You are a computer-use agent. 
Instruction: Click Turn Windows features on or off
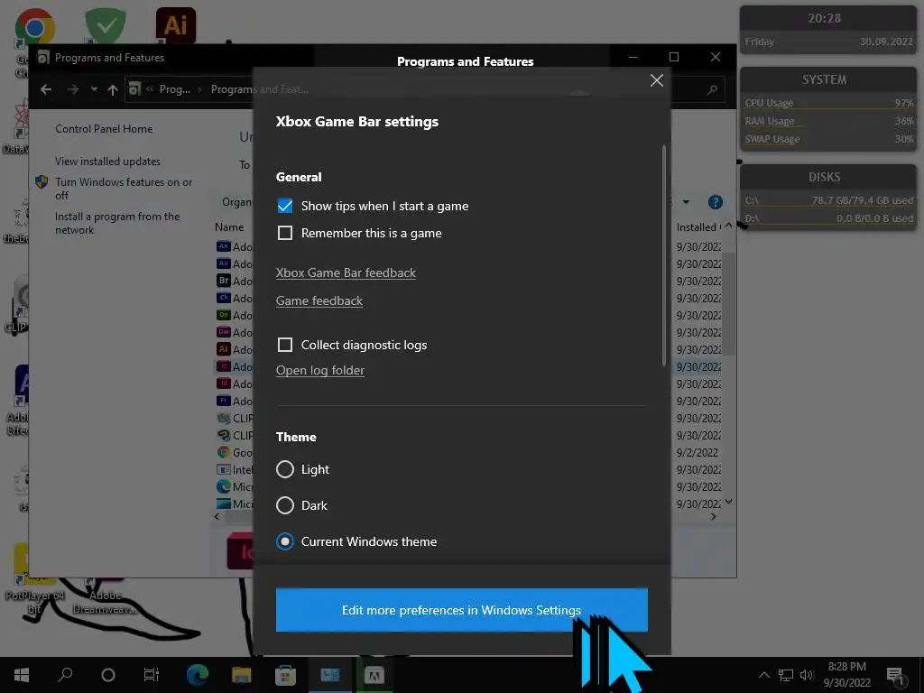point(123,189)
